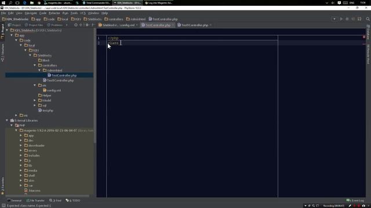Open the Edit menu

11,13
